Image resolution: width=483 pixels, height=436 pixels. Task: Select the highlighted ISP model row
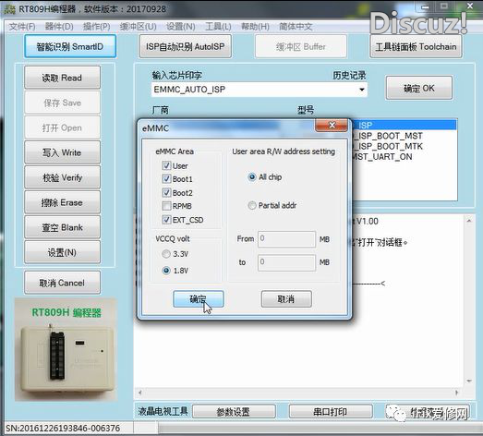pos(405,125)
